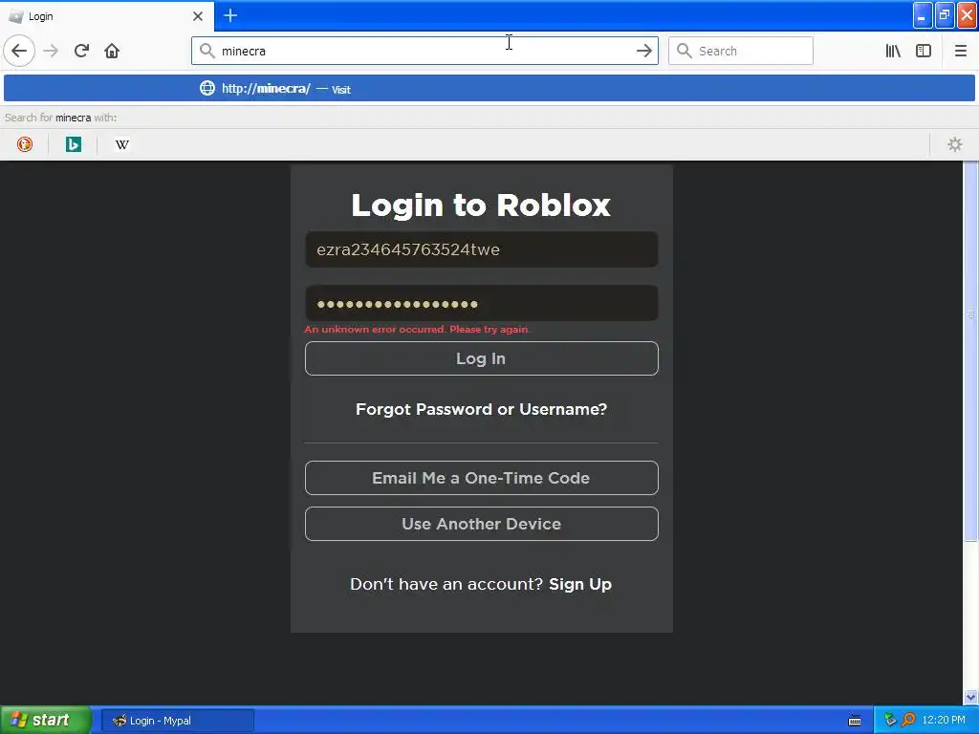Restore down the browser window
The width and height of the screenshot is (979, 734).
click(x=945, y=15)
